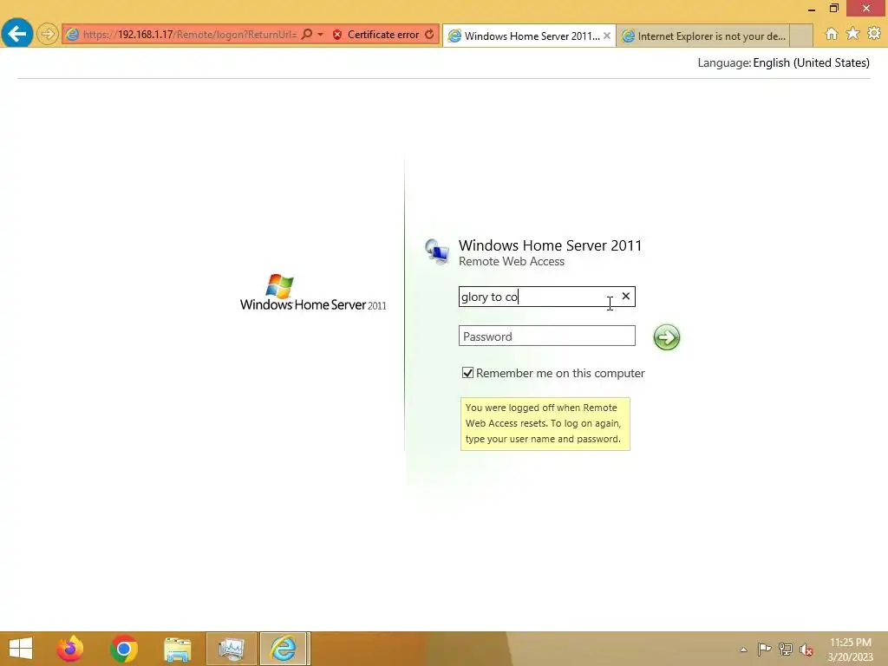This screenshot has width=888, height=666.
Task: Click the Remote Web Access computer icon
Action: tap(437, 252)
